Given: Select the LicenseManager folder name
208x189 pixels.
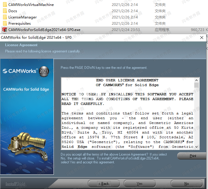Looking at the screenshot, I should [x=22, y=17].
